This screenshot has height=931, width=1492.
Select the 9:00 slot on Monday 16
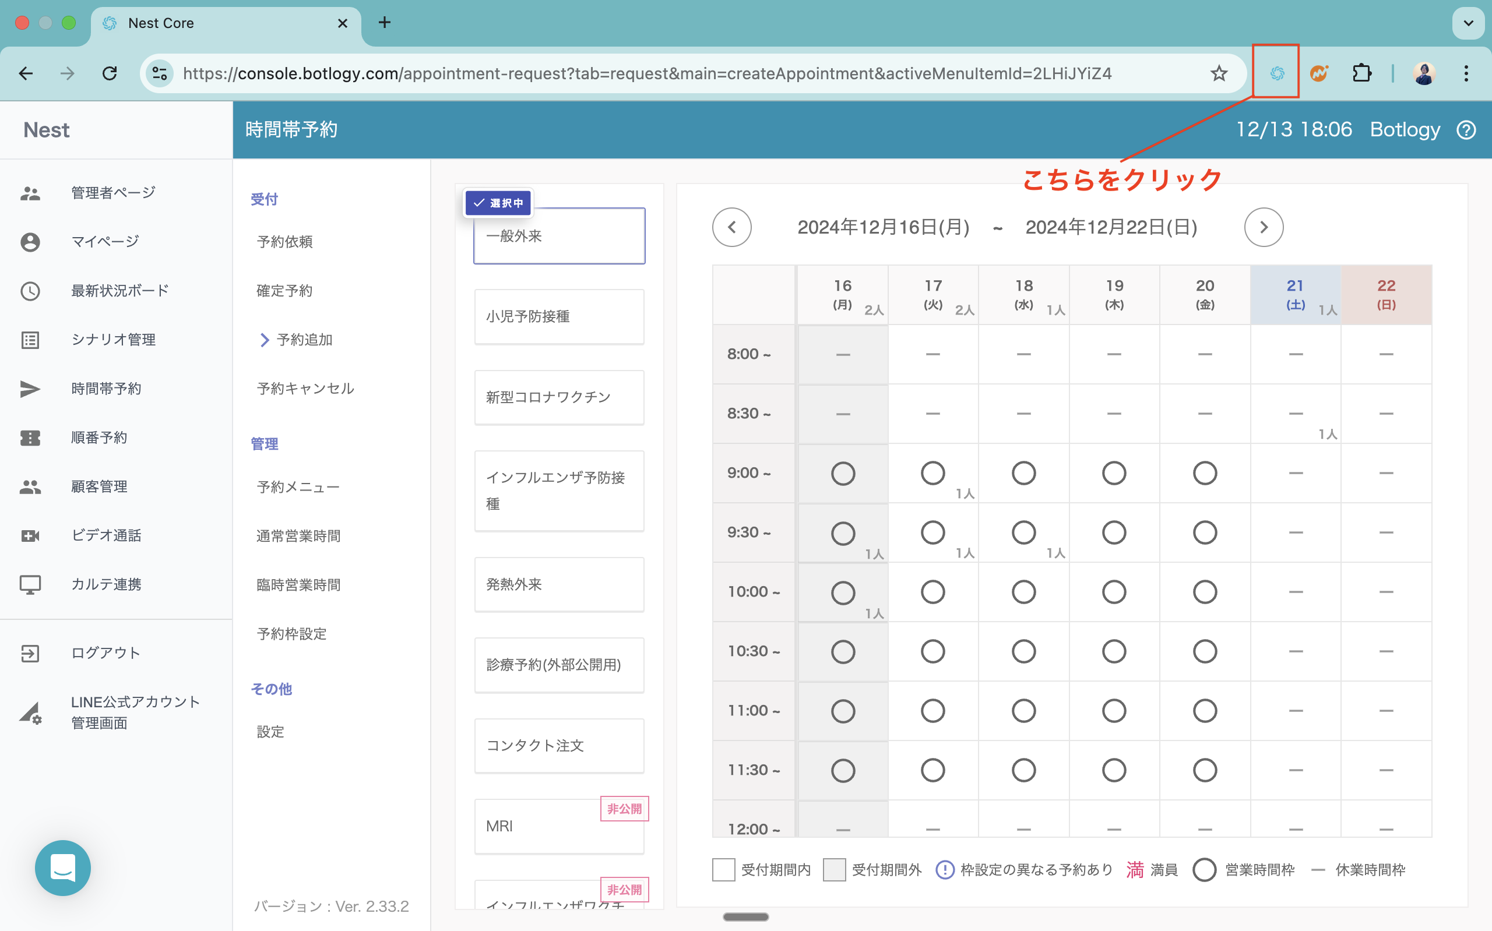click(842, 474)
